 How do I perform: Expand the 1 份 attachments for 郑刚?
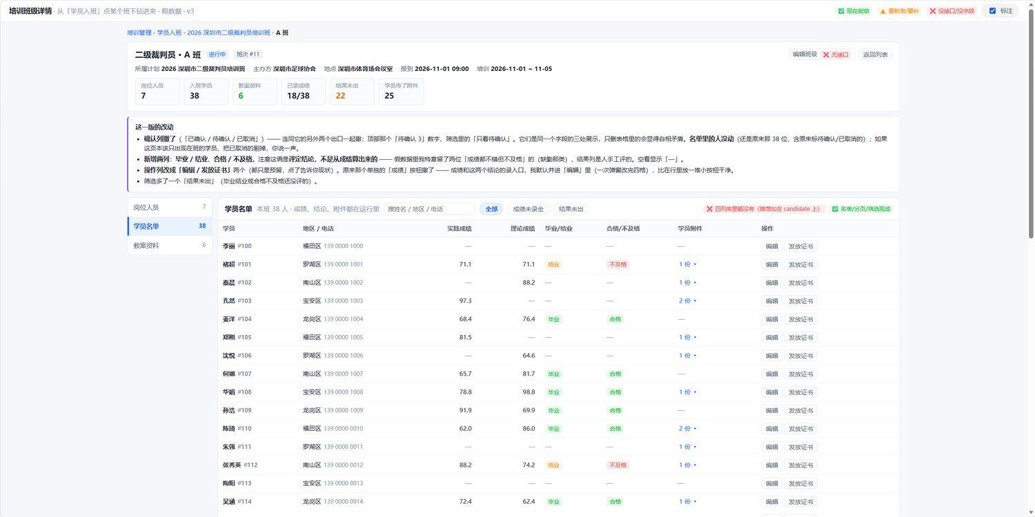pos(688,338)
